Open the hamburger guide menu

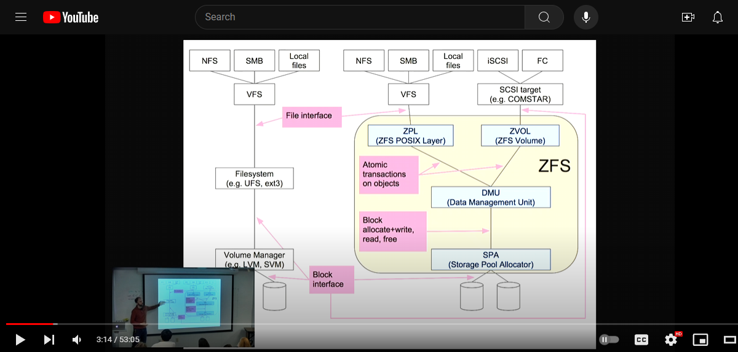(21, 17)
